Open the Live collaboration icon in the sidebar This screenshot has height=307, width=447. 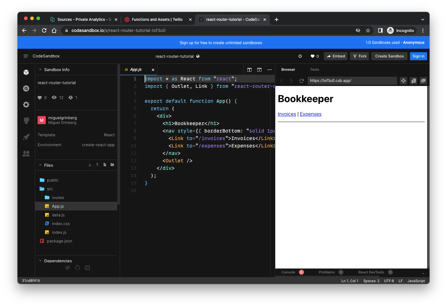[26, 153]
